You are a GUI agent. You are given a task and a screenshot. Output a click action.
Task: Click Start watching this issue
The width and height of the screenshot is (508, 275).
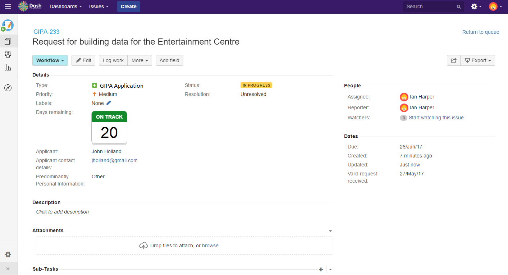click(436, 118)
